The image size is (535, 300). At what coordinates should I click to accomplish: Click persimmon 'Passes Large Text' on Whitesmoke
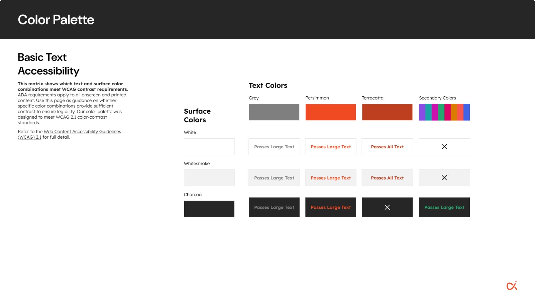click(331, 178)
